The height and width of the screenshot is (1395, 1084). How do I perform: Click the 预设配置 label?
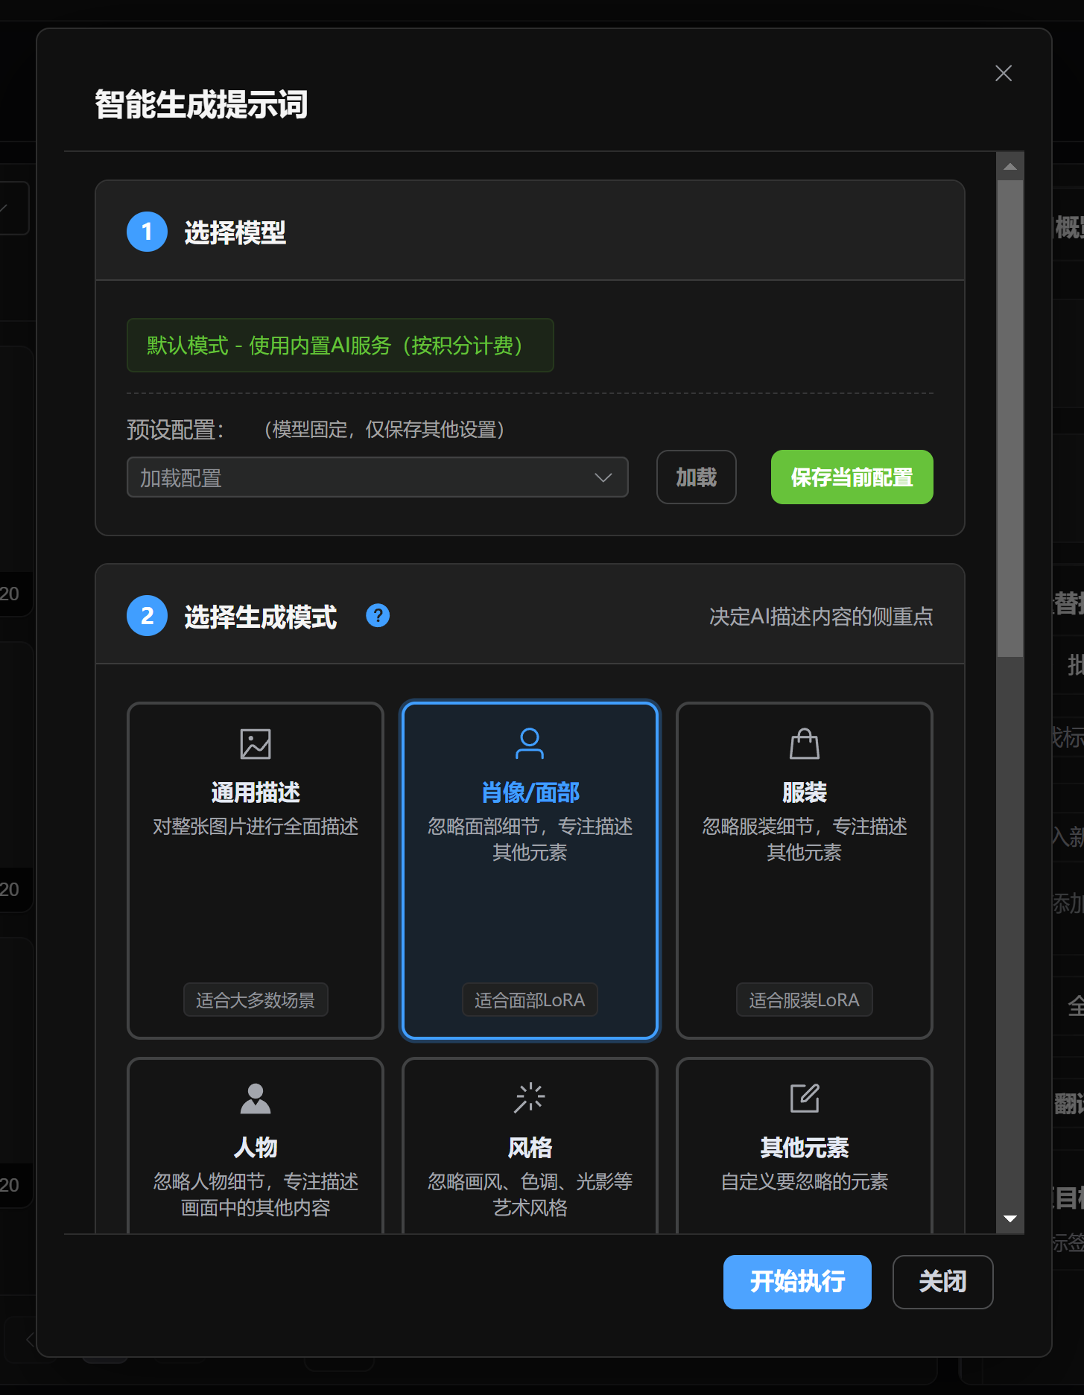(176, 430)
